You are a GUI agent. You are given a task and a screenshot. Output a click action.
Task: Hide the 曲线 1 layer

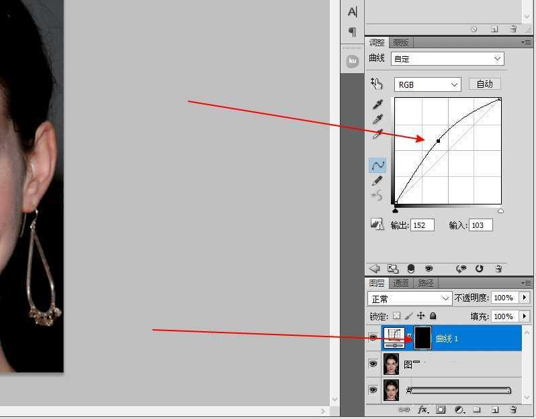[x=373, y=339]
